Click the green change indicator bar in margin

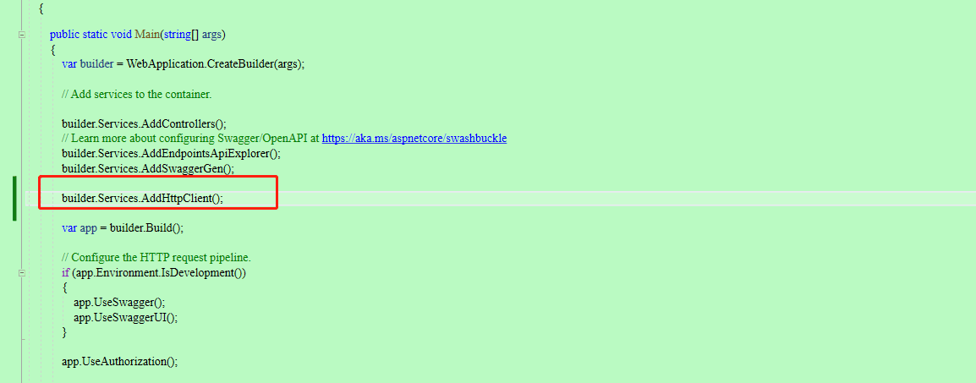point(14,199)
